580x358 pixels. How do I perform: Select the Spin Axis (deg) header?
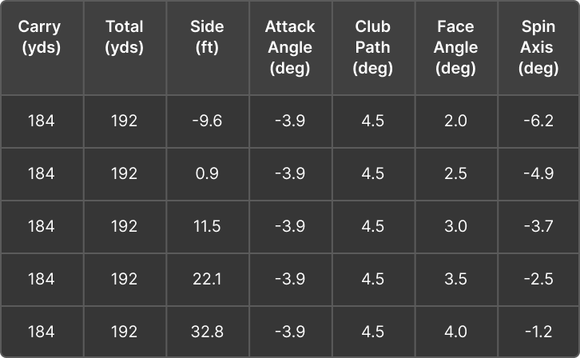pyautogui.click(x=538, y=47)
